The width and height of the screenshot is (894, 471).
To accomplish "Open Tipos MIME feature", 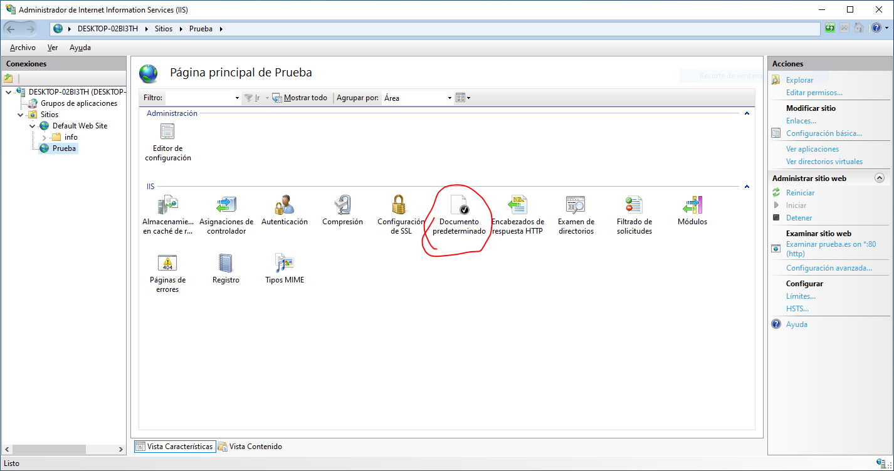I will point(285,269).
